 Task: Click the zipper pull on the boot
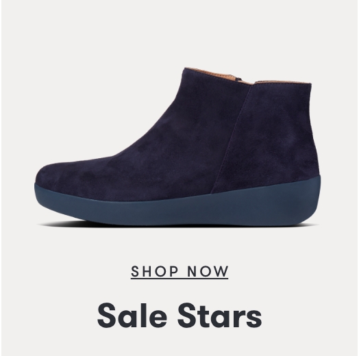240,79
